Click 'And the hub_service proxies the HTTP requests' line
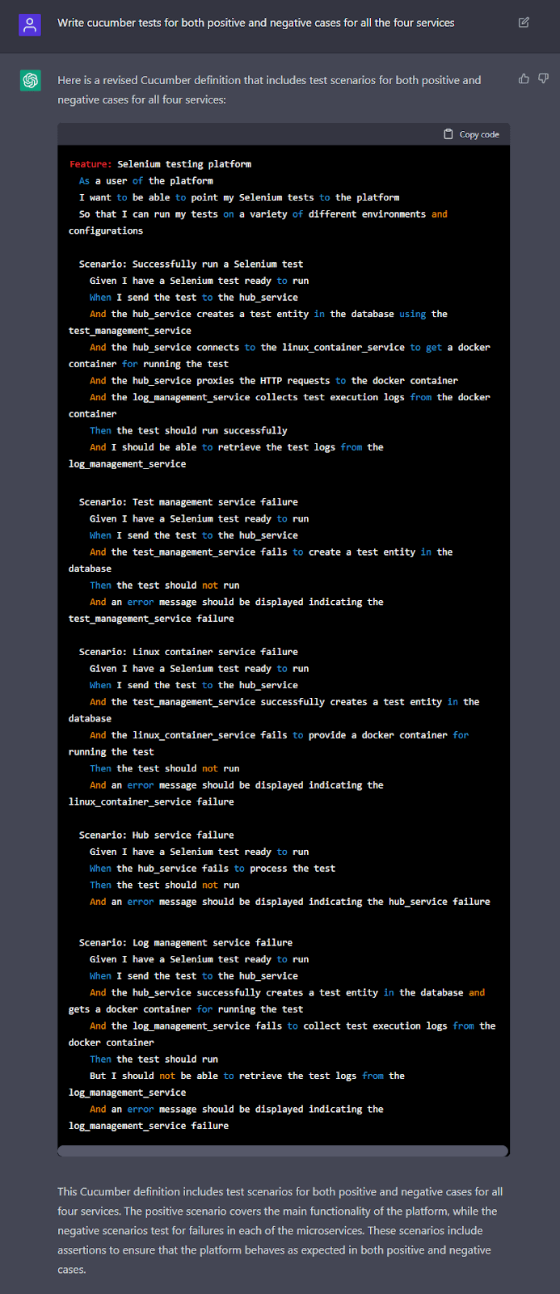The image size is (560, 1294). [274, 381]
